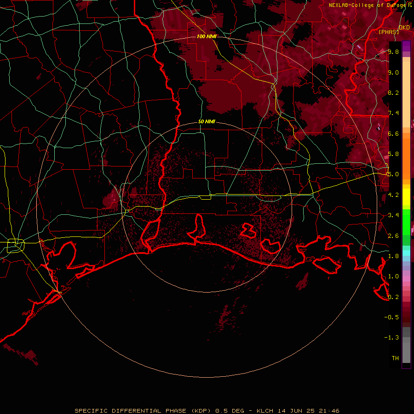This screenshot has height=414, width=414.
Task: Select the -0.5 value on the scale
Action: pos(391,317)
